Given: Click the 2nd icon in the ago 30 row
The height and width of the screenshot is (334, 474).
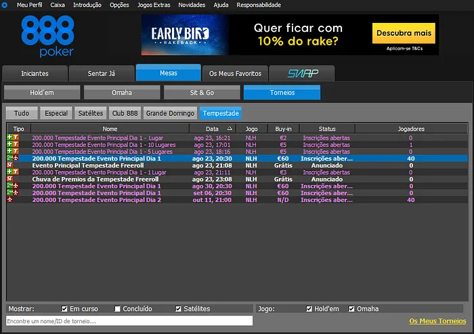Looking at the screenshot, I should coord(9,186).
